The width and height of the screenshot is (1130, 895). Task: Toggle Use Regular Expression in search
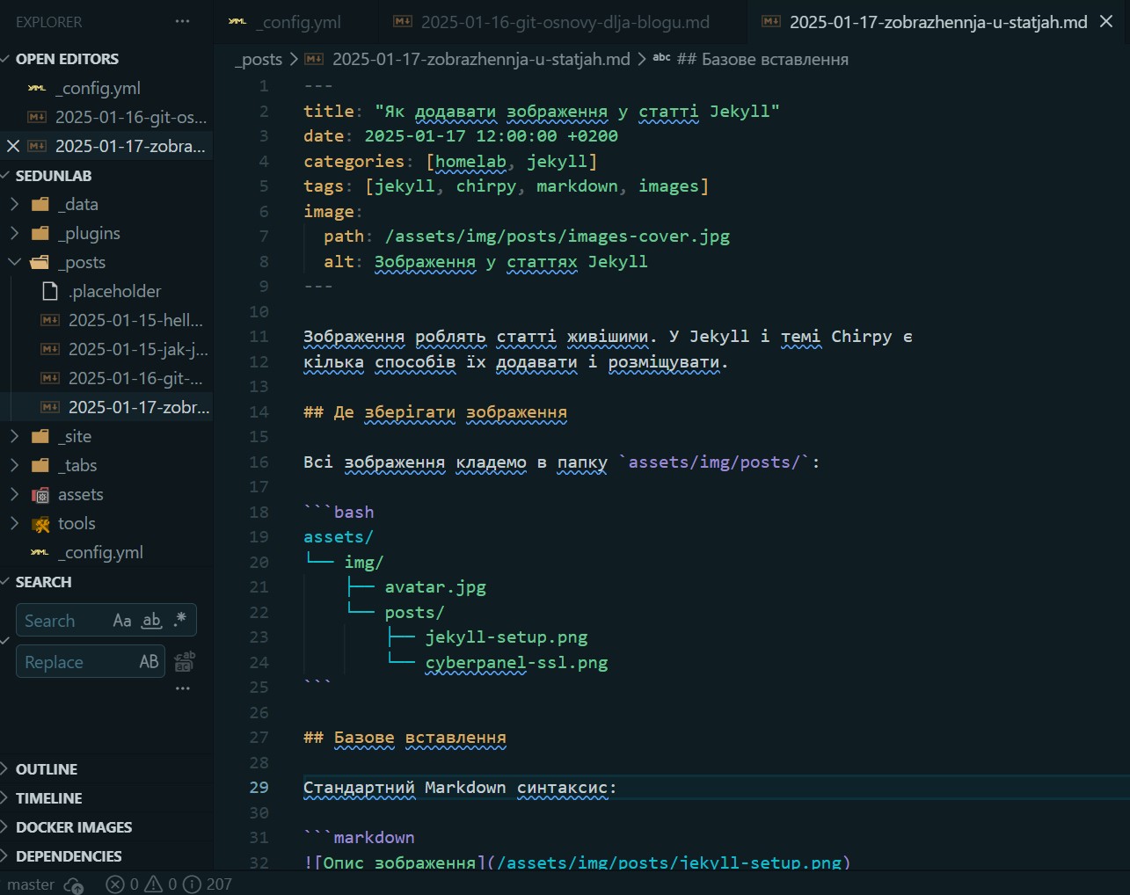click(180, 620)
